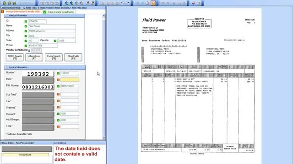This screenshot has height=164, width=293.
Task: Click the orange invalid marker next to Shipping
Action: [58, 108]
